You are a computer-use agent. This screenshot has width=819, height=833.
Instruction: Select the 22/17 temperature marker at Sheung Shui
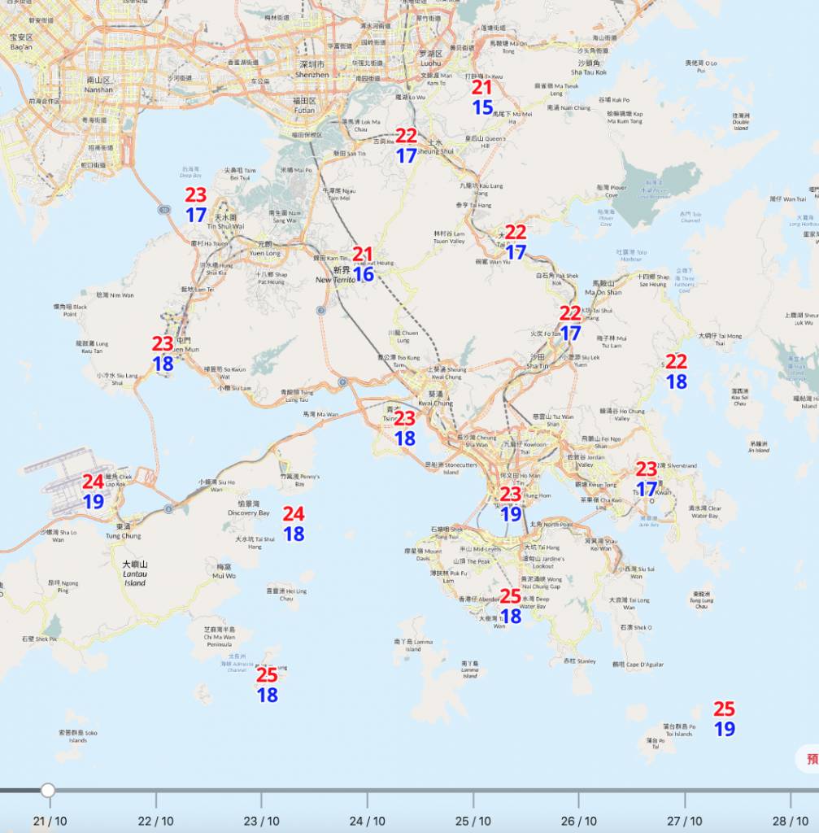pos(406,146)
